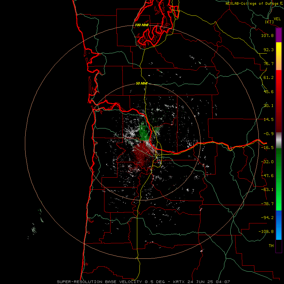Click the -0.9 scale value
The height and width of the screenshot is (284, 284).
tap(269, 134)
